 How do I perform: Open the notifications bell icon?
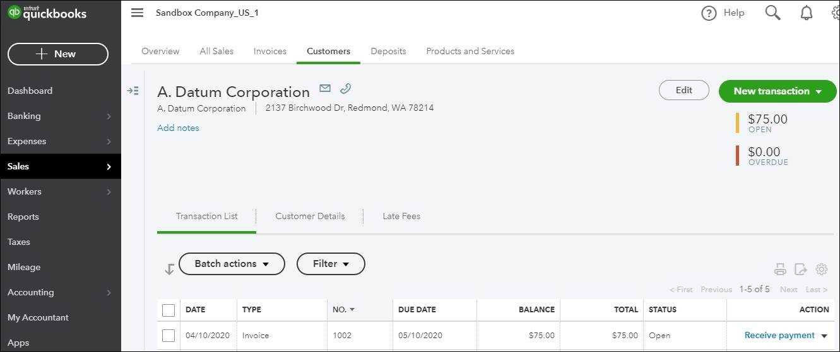tap(807, 13)
